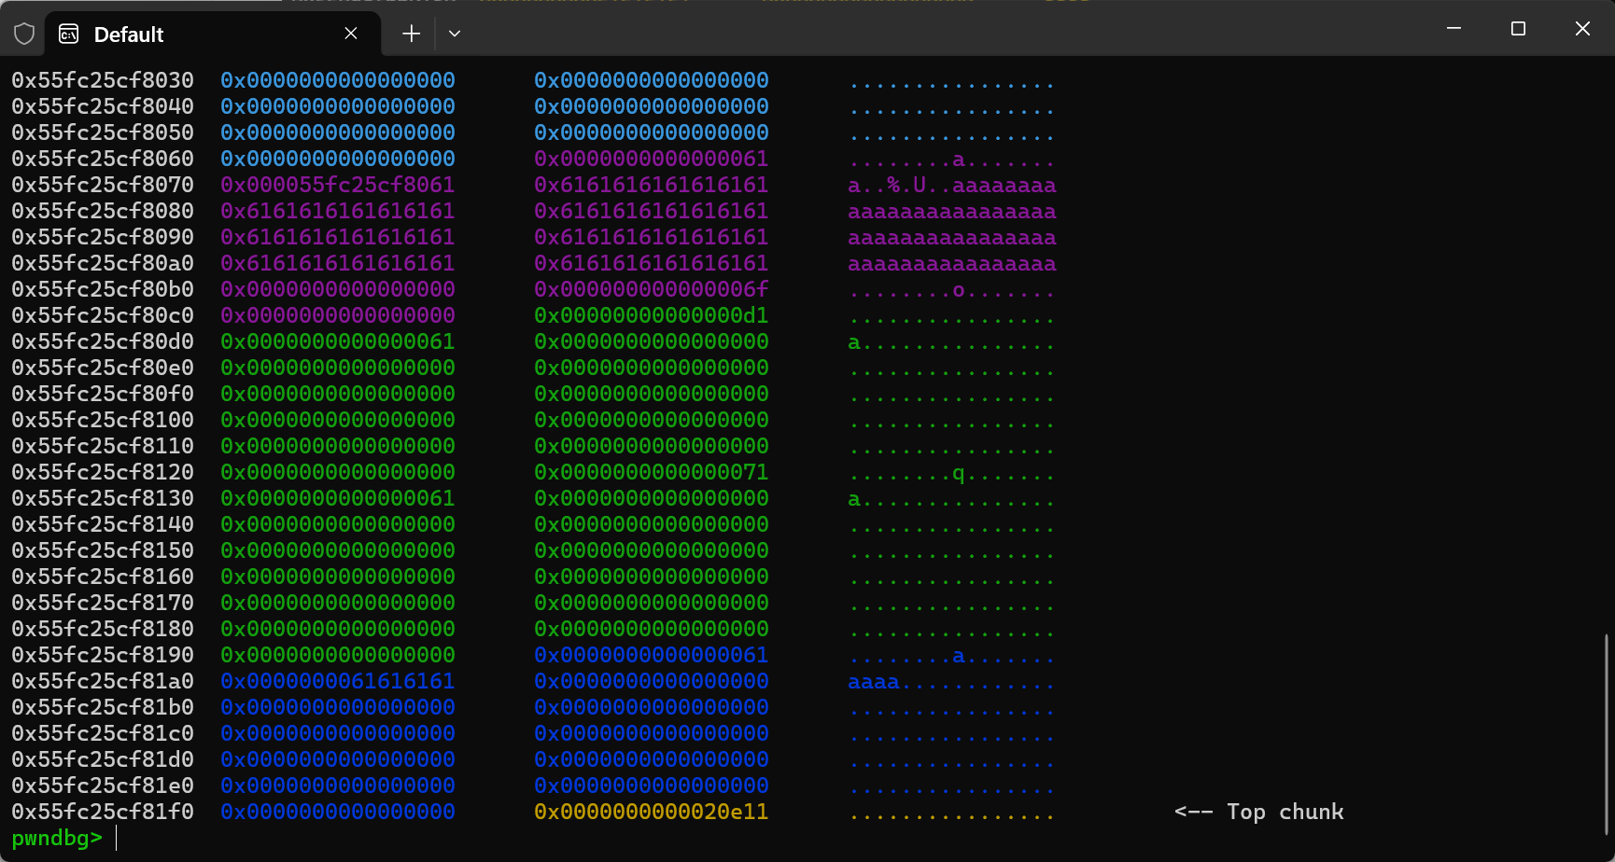Click address 0x55fc25cf8180

tap(103, 629)
